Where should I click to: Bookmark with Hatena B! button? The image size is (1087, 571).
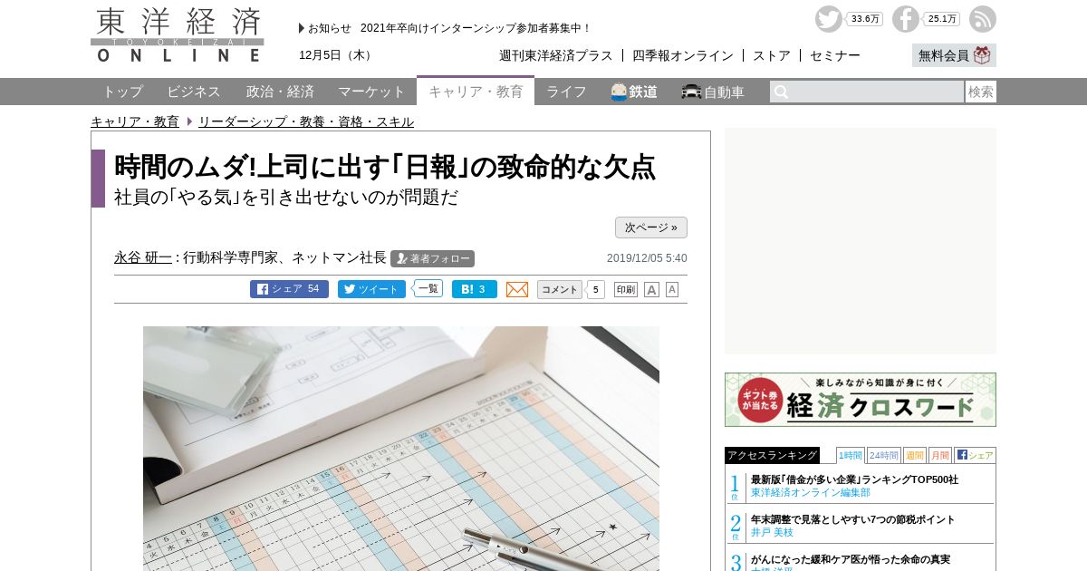tap(475, 289)
